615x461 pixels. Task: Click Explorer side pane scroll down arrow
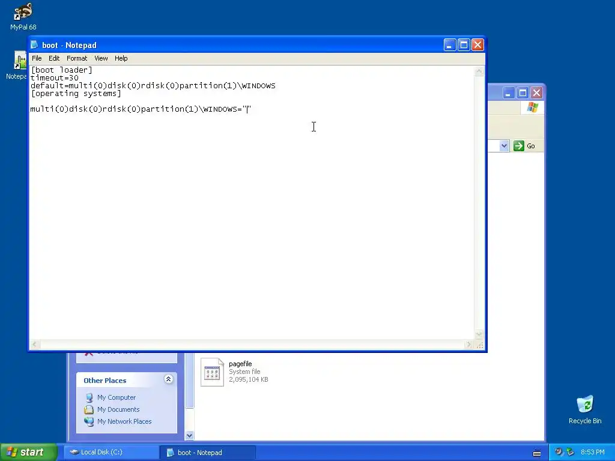[x=189, y=435]
